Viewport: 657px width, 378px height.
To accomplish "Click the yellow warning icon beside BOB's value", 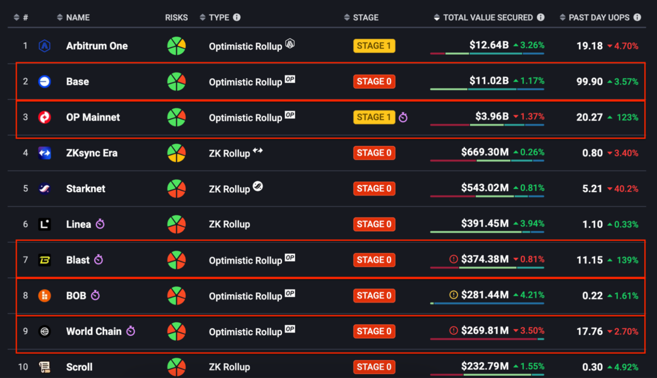I will click(453, 295).
